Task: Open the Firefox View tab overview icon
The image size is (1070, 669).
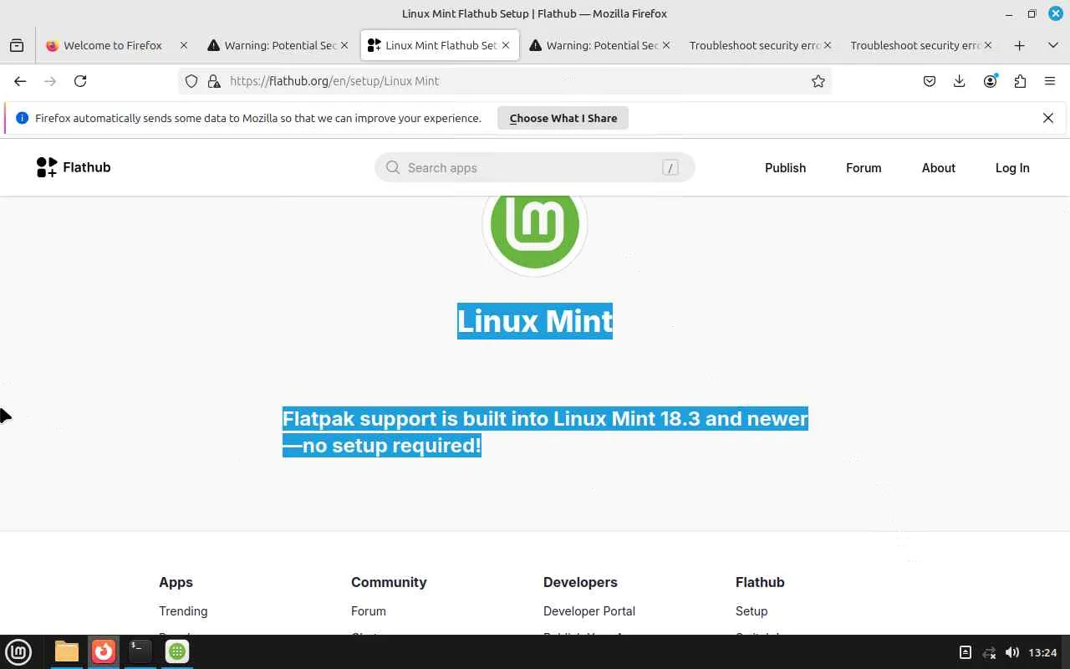Action: point(17,45)
